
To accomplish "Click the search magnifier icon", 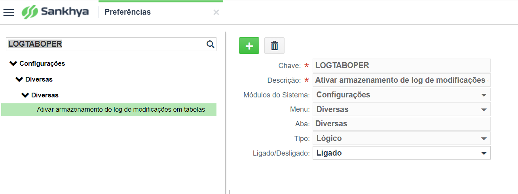I will [x=211, y=44].
